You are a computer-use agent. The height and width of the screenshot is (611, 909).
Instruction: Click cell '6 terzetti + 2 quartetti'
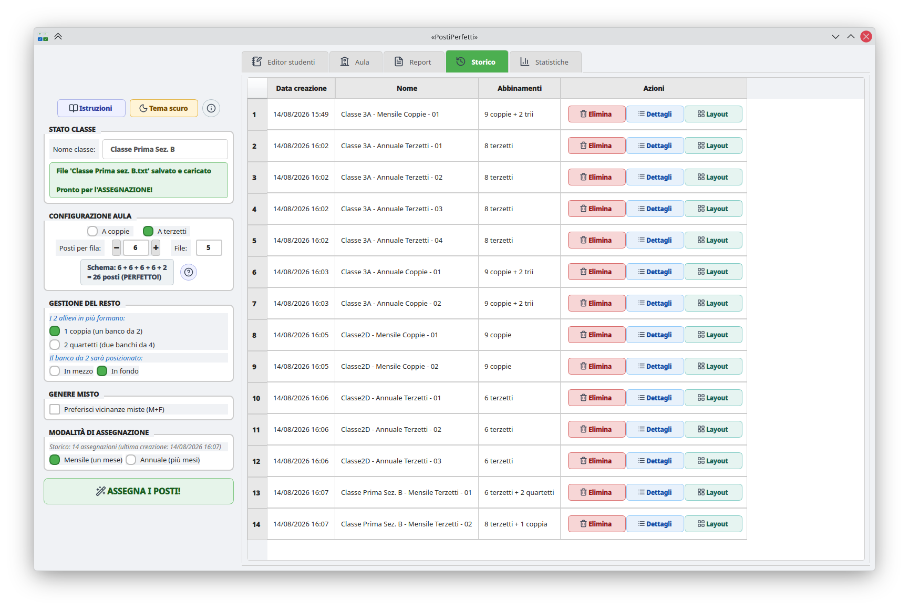(519, 492)
